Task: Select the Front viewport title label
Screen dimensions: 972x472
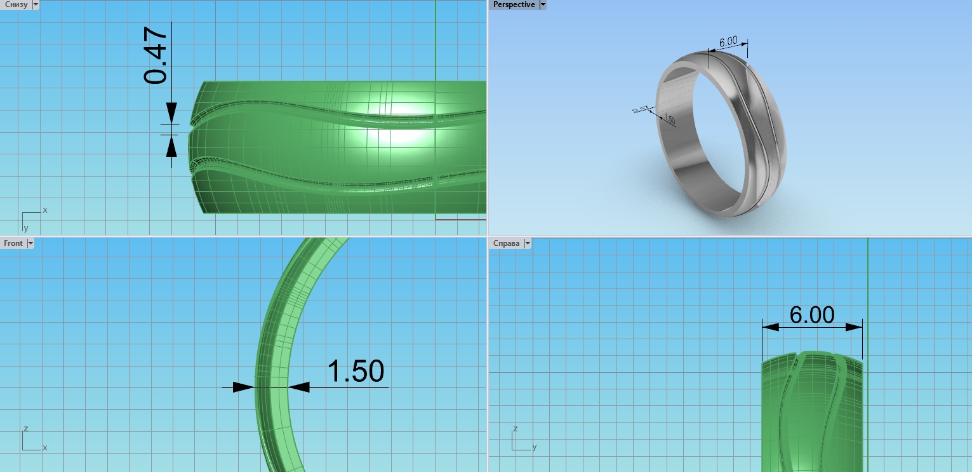Action: click(x=13, y=243)
